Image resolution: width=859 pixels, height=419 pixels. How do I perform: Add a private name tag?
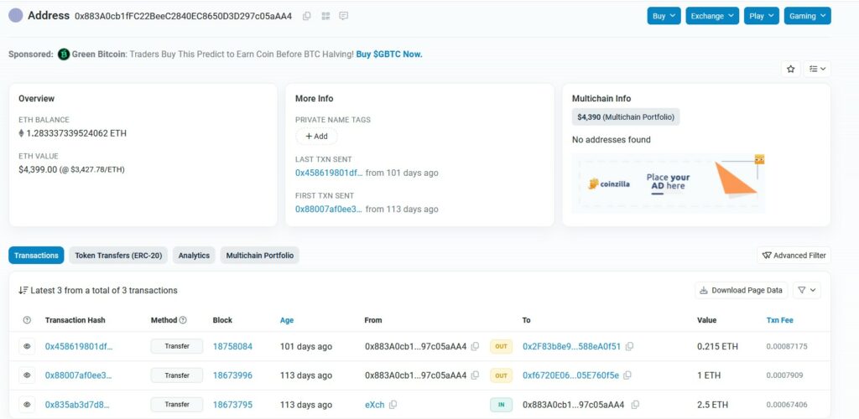(x=316, y=136)
